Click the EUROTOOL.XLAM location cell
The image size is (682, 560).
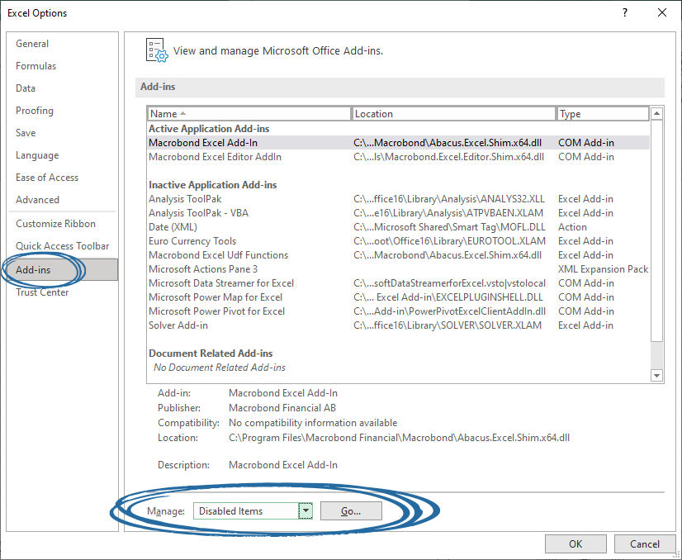(x=449, y=241)
